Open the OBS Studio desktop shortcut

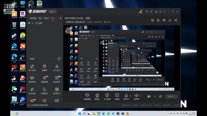click(x=31, y=4)
